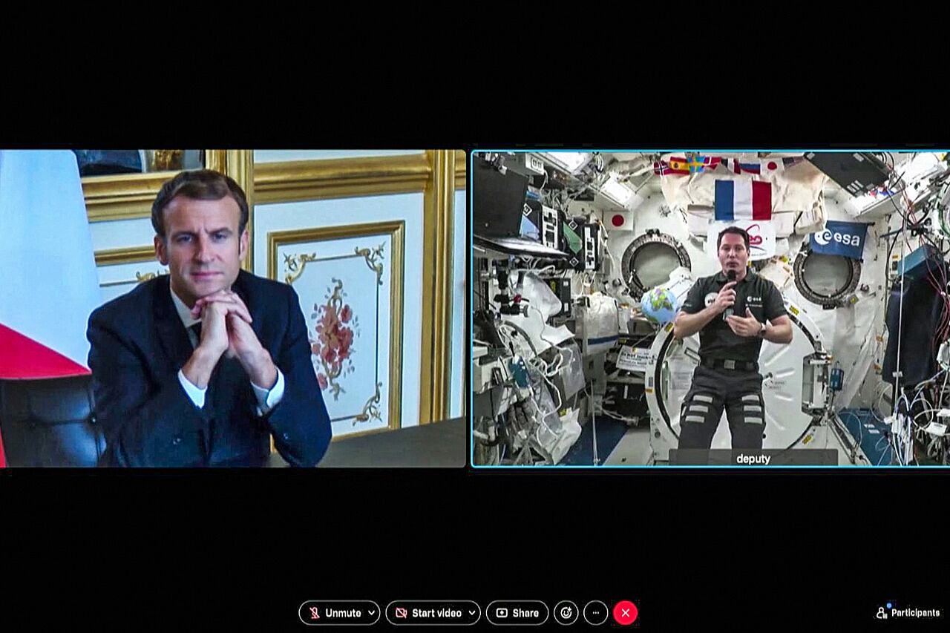Click the Participants text label
The width and height of the screenshot is (950, 633).
point(916,613)
